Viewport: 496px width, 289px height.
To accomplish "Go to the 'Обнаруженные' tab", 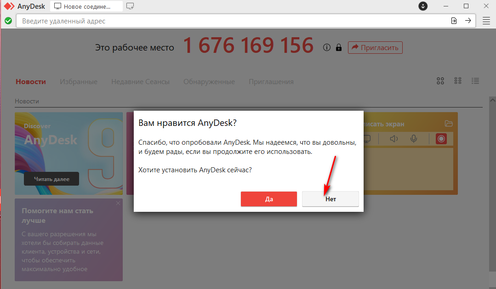I will (209, 82).
